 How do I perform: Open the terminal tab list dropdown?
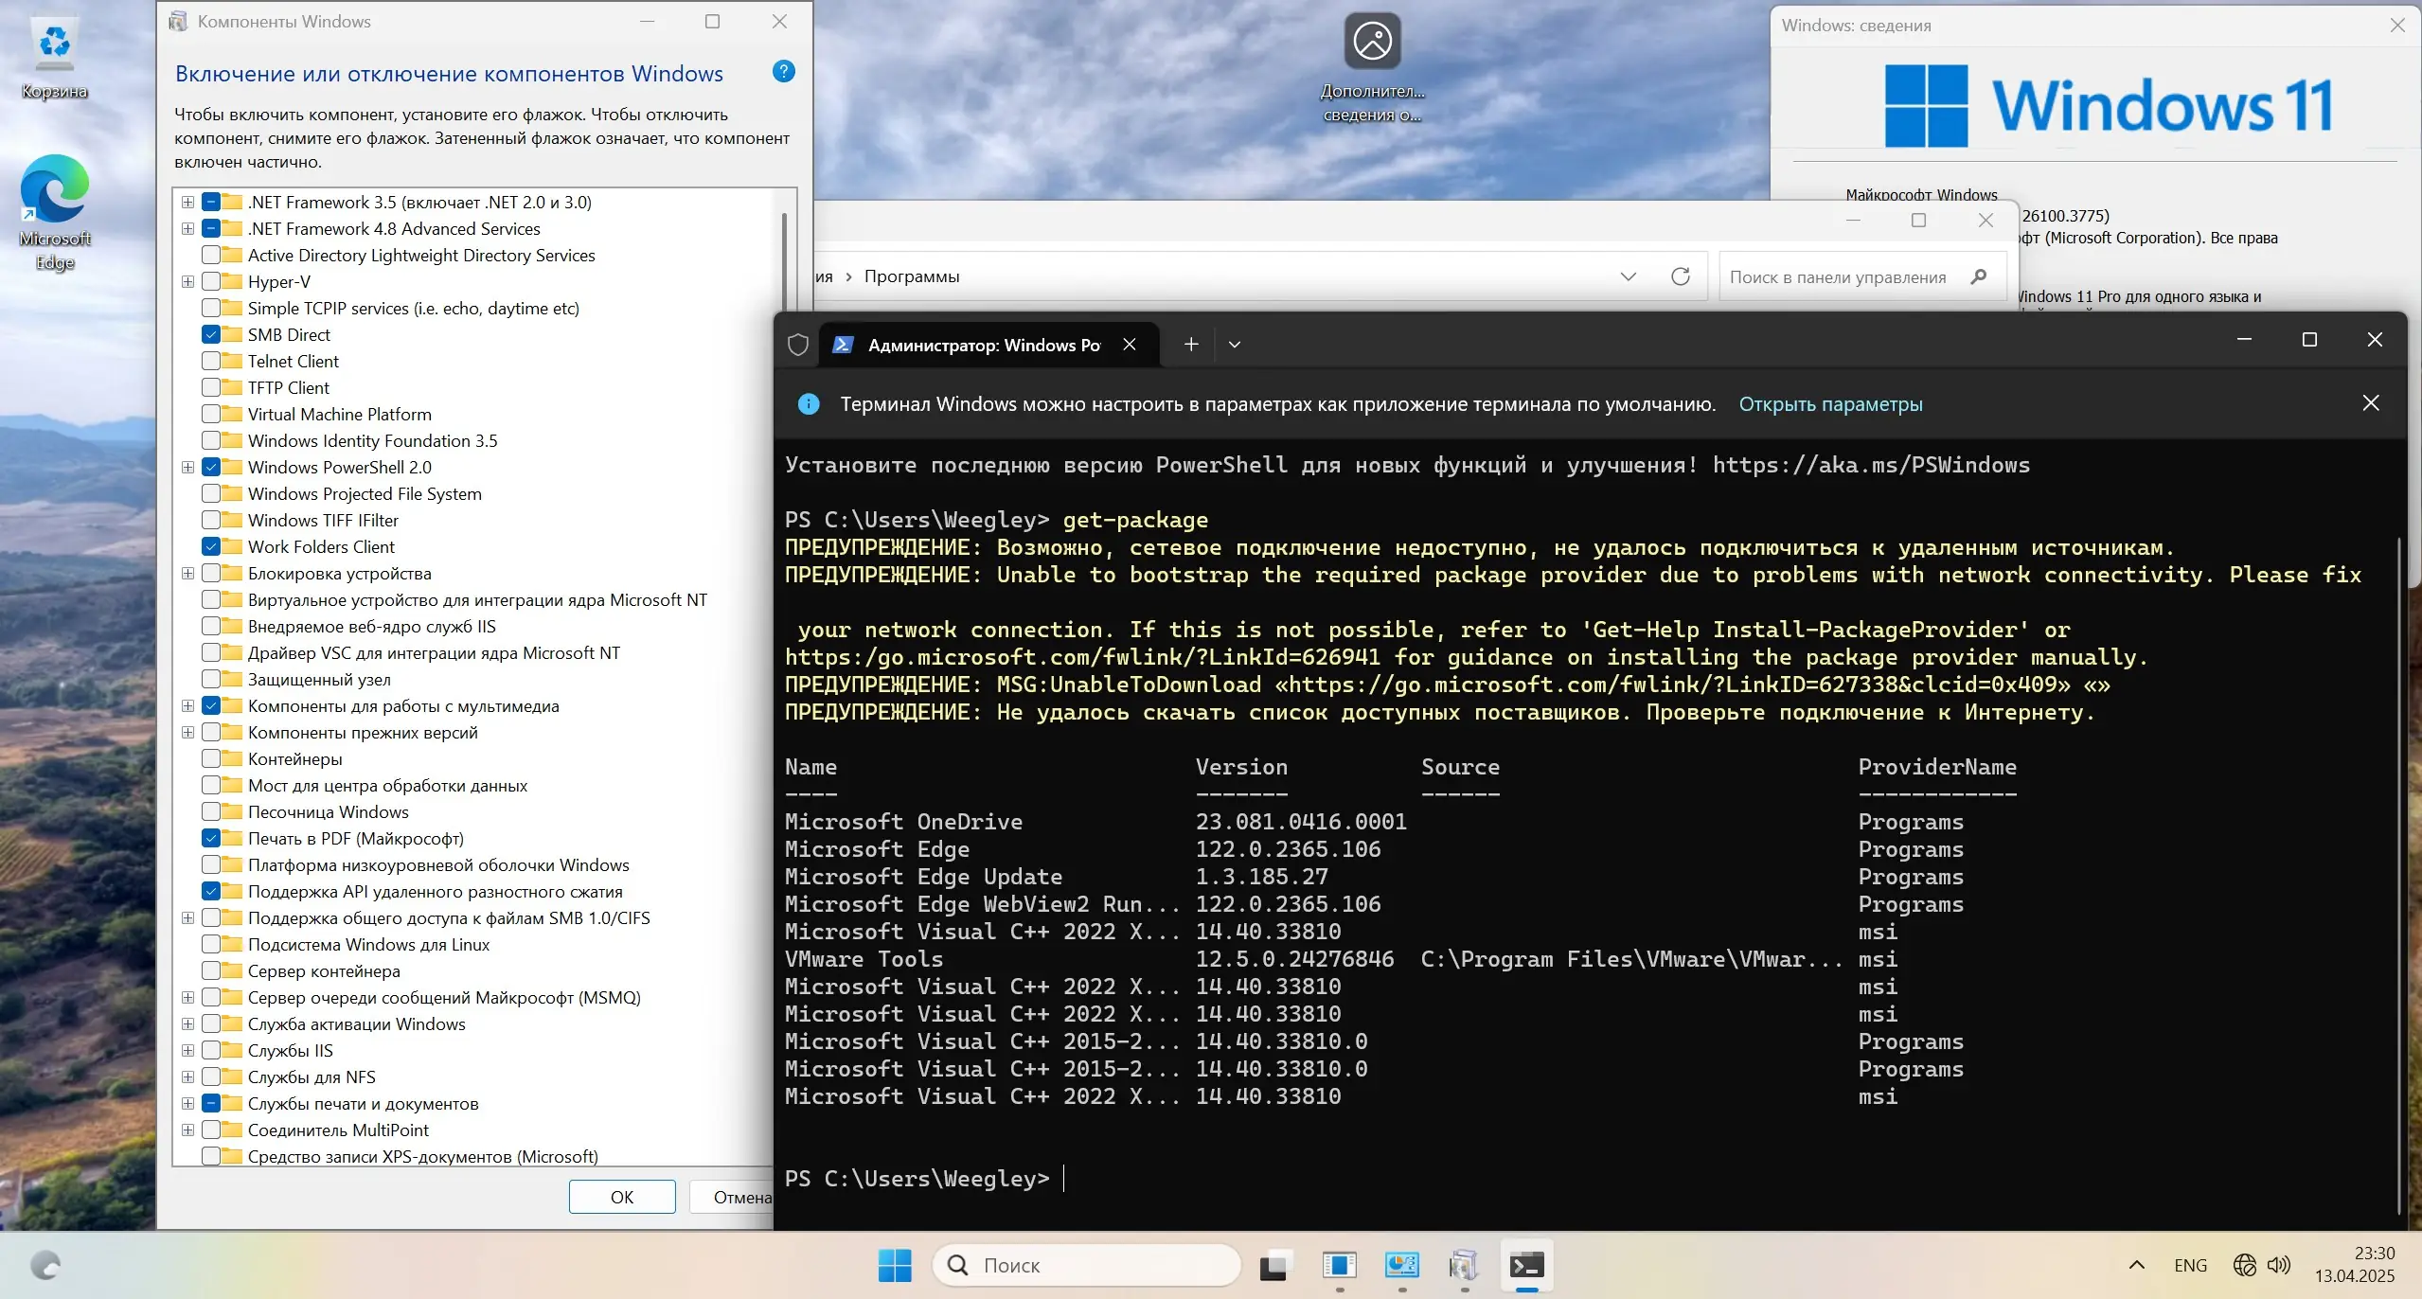click(x=1234, y=345)
